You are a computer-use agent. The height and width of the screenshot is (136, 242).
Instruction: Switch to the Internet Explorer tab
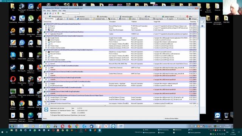point(83,19)
